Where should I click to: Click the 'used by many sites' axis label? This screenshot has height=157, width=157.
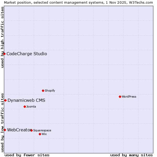(131, 155)
